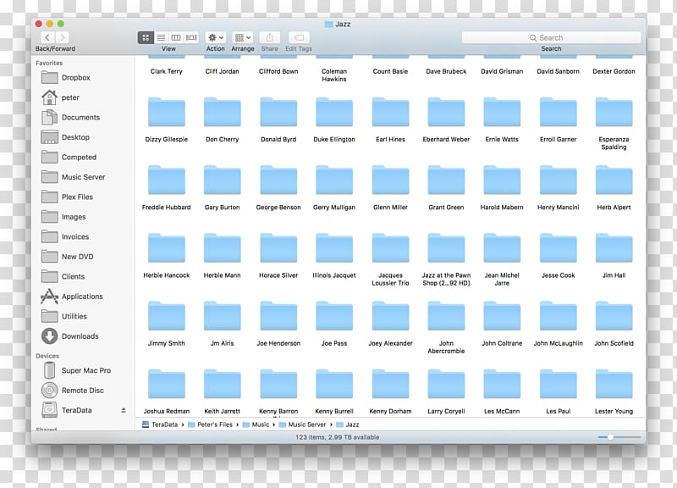Select the Freddie Hubbard folder
Image resolution: width=677 pixels, height=488 pixels.
coord(167,180)
